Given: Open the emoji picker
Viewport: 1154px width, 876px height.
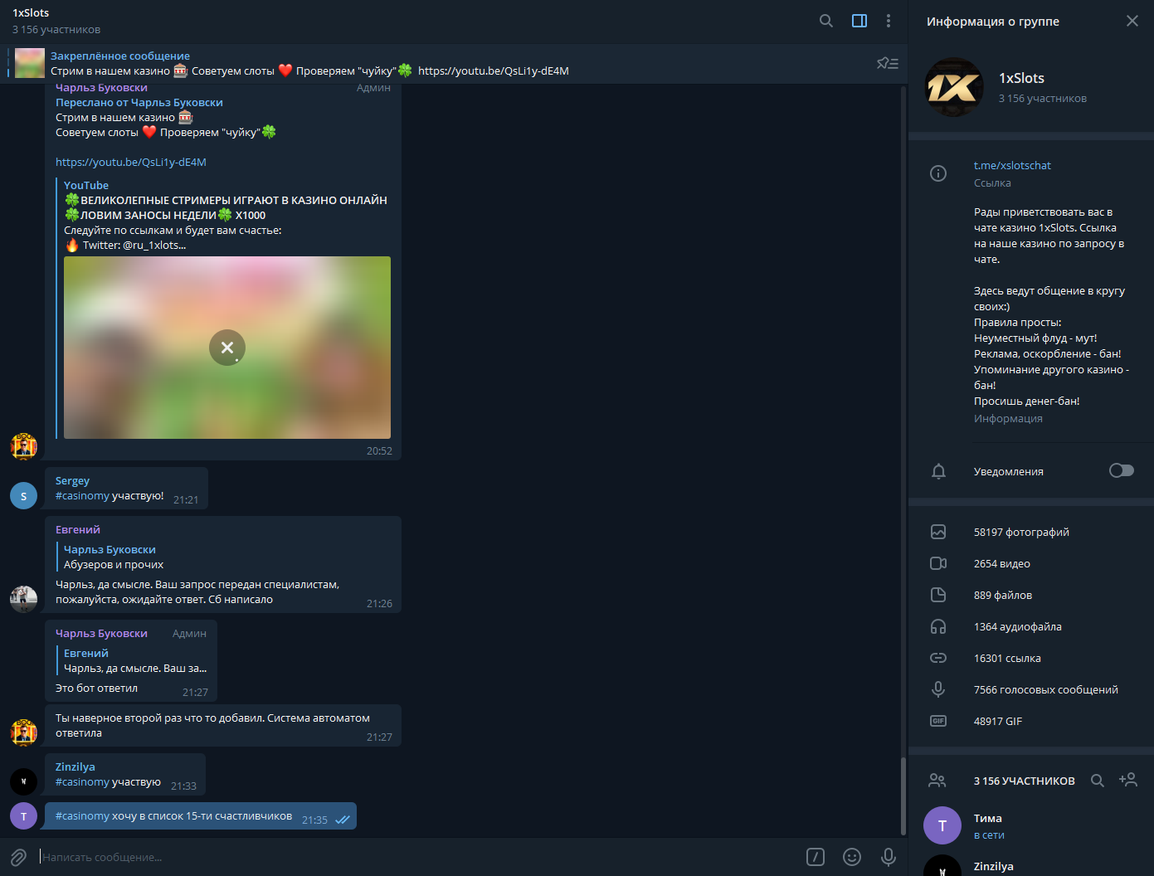Looking at the screenshot, I should click(x=852, y=857).
